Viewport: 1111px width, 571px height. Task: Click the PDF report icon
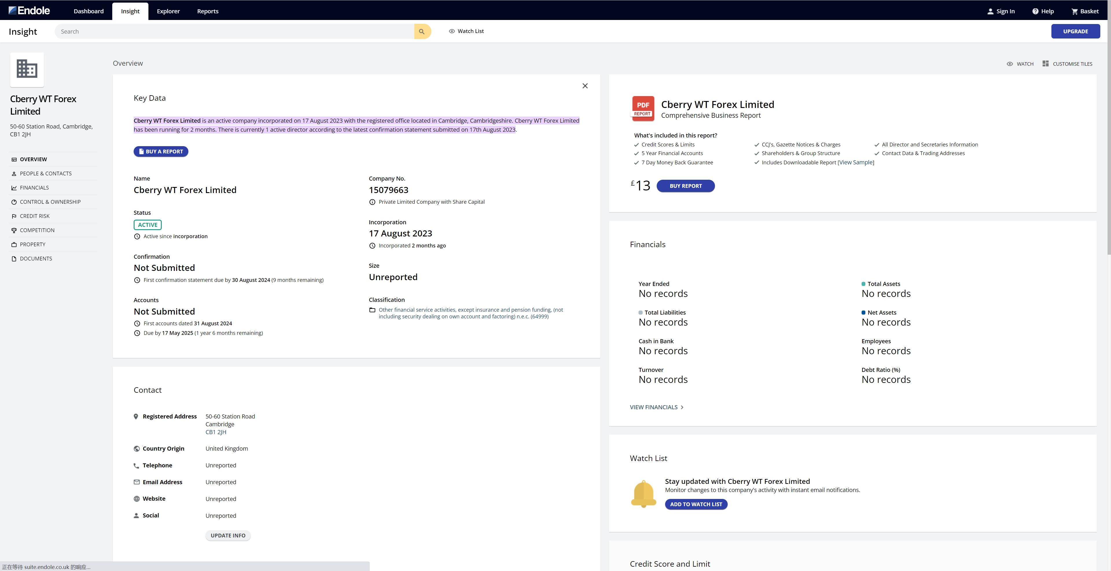[x=643, y=109]
